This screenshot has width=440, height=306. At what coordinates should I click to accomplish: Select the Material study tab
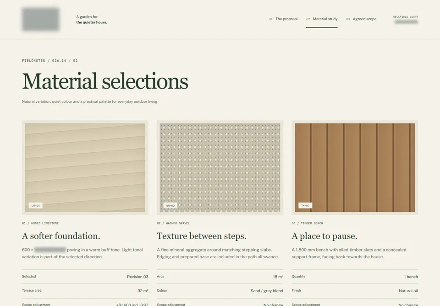(322, 19)
